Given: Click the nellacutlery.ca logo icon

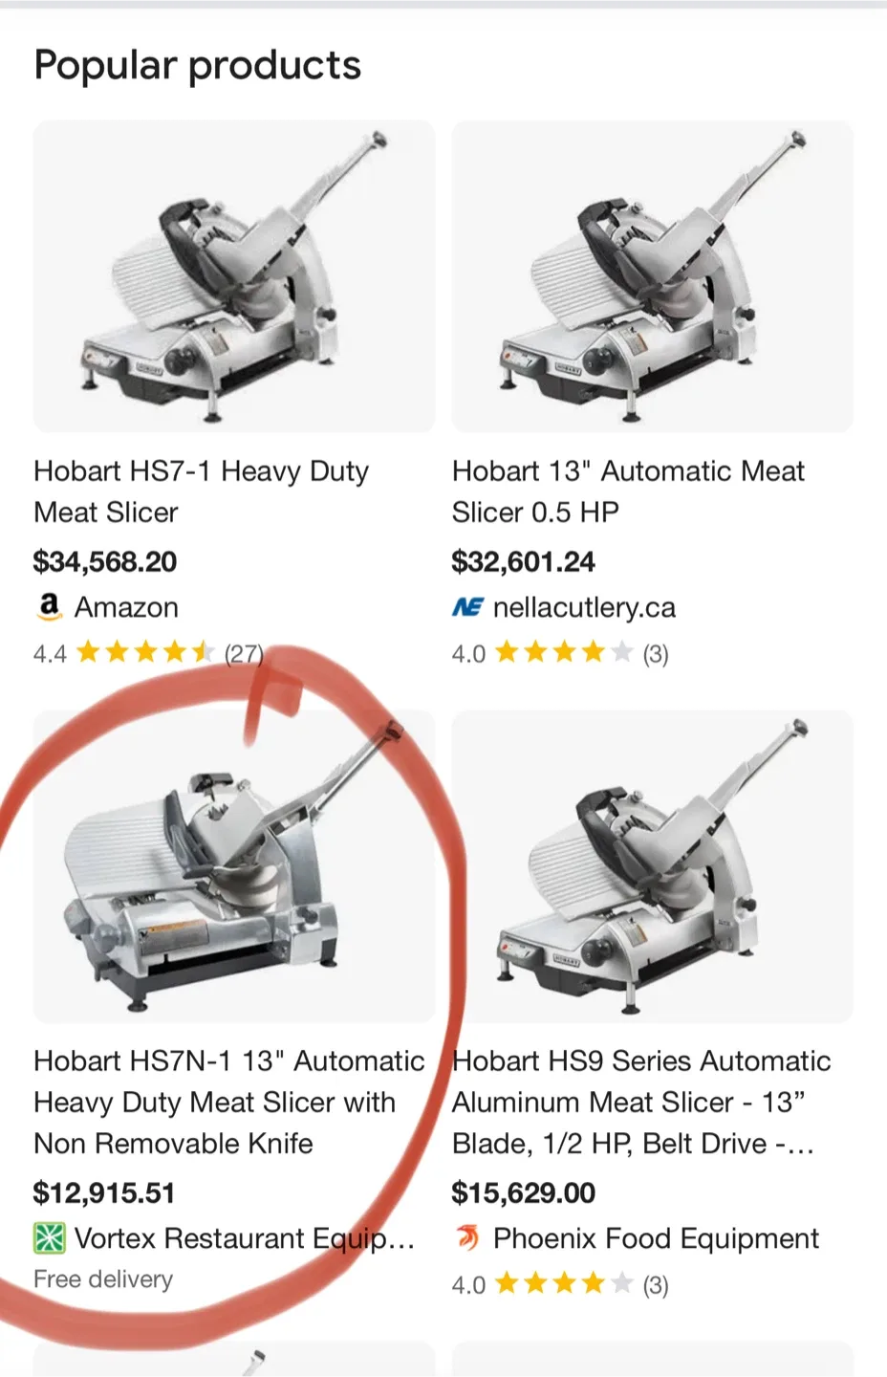Looking at the screenshot, I should tap(467, 607).
